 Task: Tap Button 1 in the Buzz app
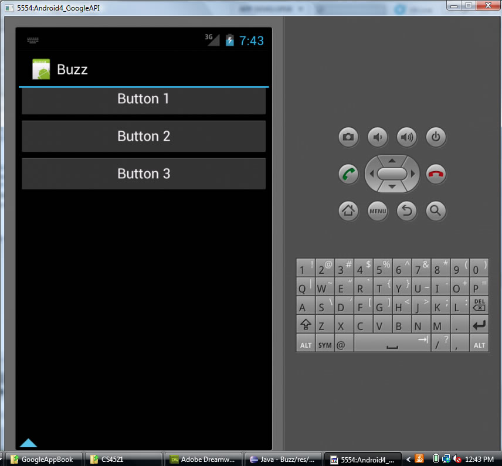click(x=144, y=100)
